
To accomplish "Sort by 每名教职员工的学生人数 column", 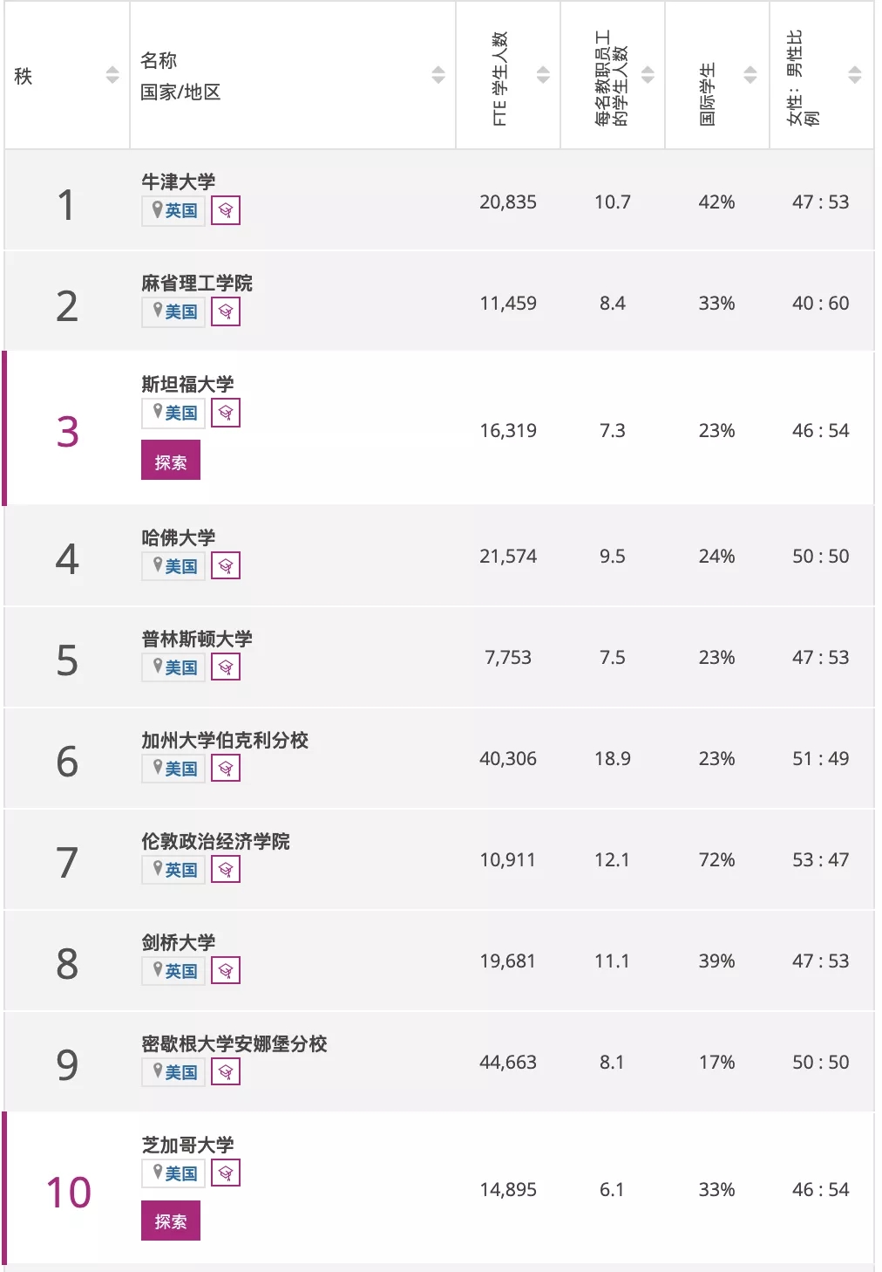I will point(648,75).
